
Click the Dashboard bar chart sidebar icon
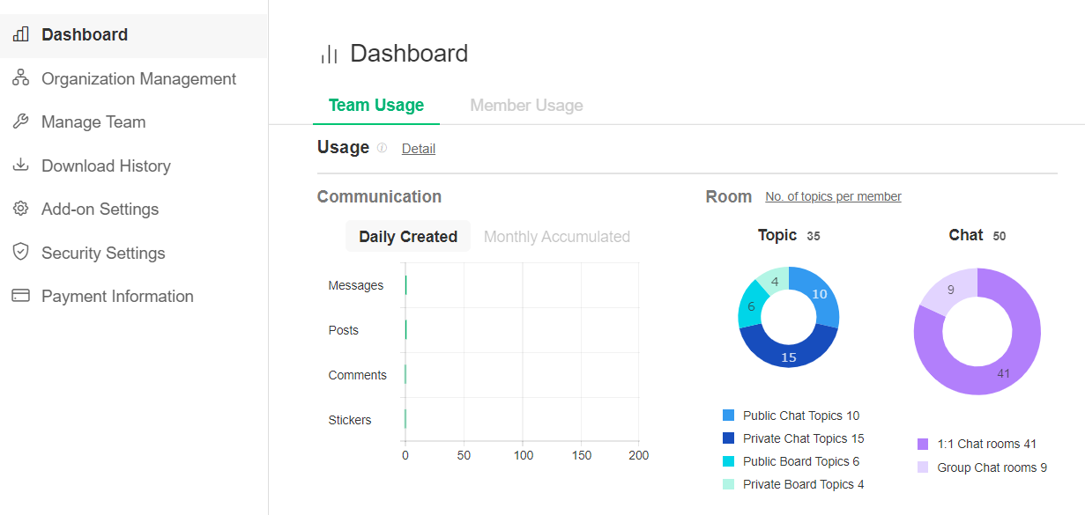[20, 35]
